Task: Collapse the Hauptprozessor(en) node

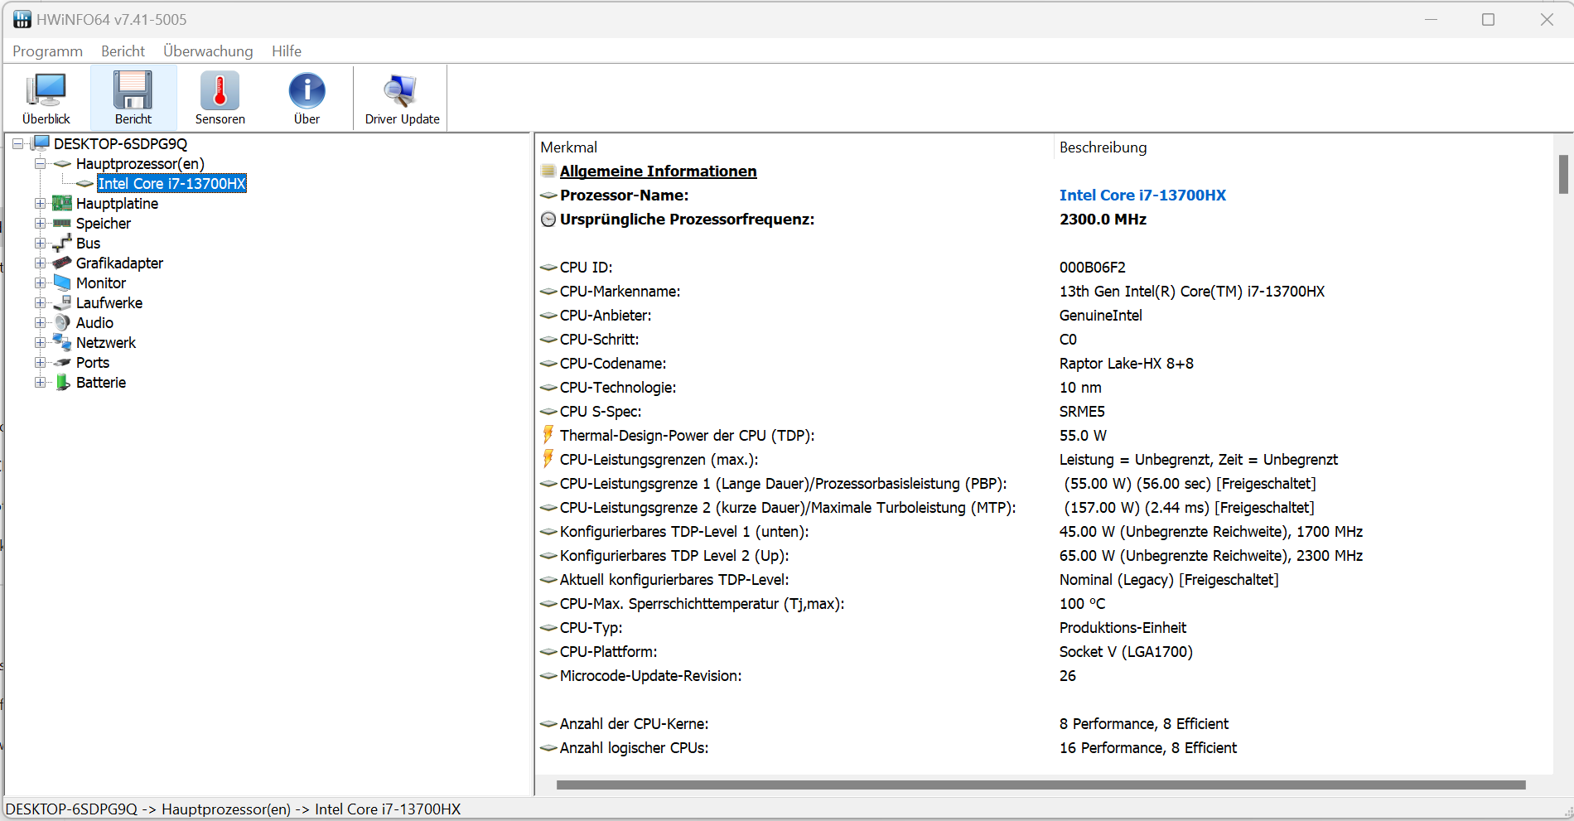Action: tap(40, 164)
